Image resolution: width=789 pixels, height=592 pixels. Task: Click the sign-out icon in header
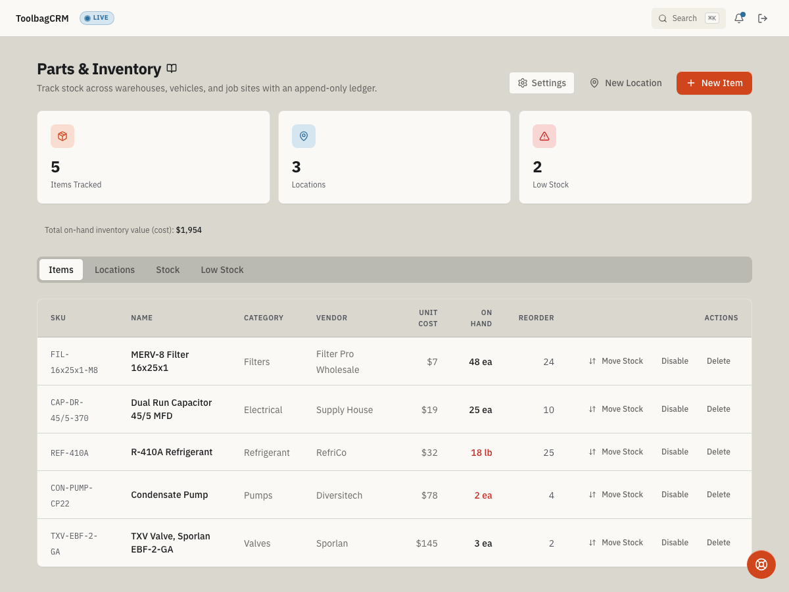pyautogui.click(x=763, y=18)
